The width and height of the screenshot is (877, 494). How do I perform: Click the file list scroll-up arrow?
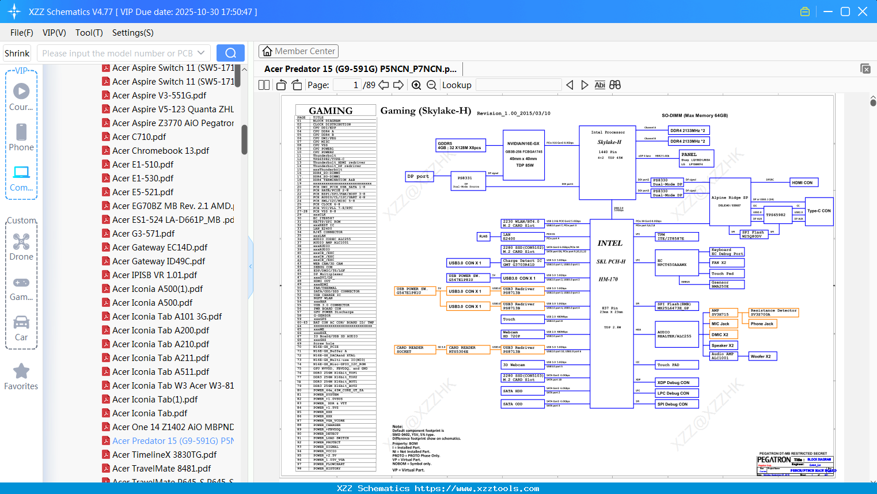(x=244, y=69)
